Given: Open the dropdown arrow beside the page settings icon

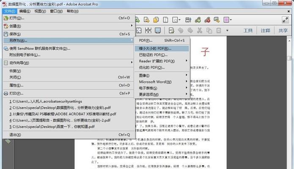Looking at the screenshot, I should tap(180, 20).
